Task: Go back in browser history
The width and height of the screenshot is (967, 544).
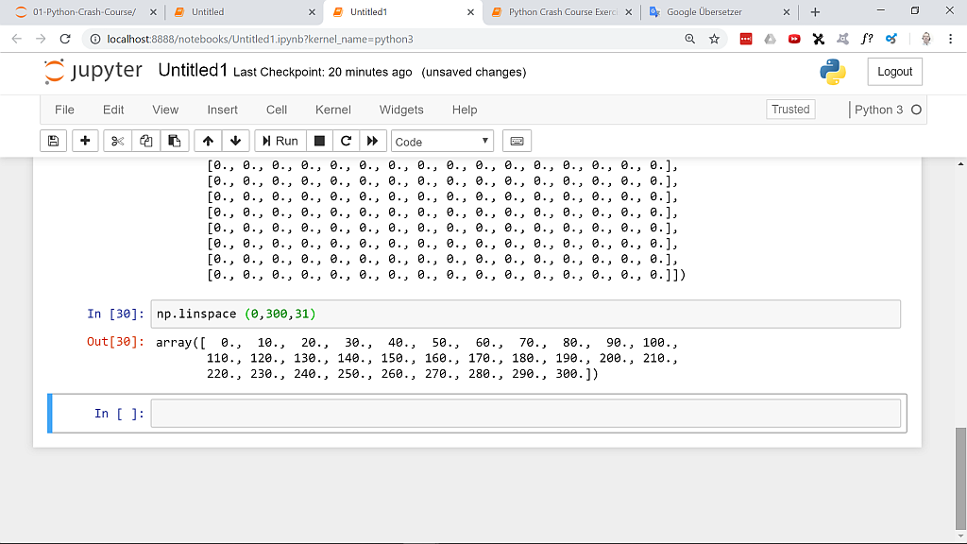Action: (x=17, y=39)
